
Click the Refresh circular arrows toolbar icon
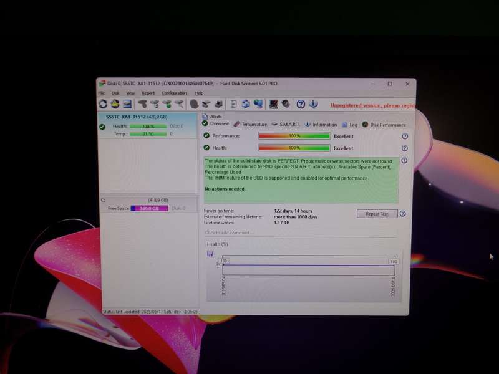(x=103, y=104)
